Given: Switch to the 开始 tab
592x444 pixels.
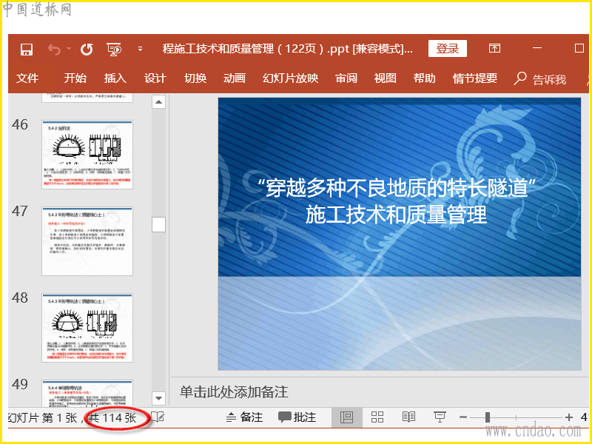Looking at the screenshot, I should coord(75,78).
